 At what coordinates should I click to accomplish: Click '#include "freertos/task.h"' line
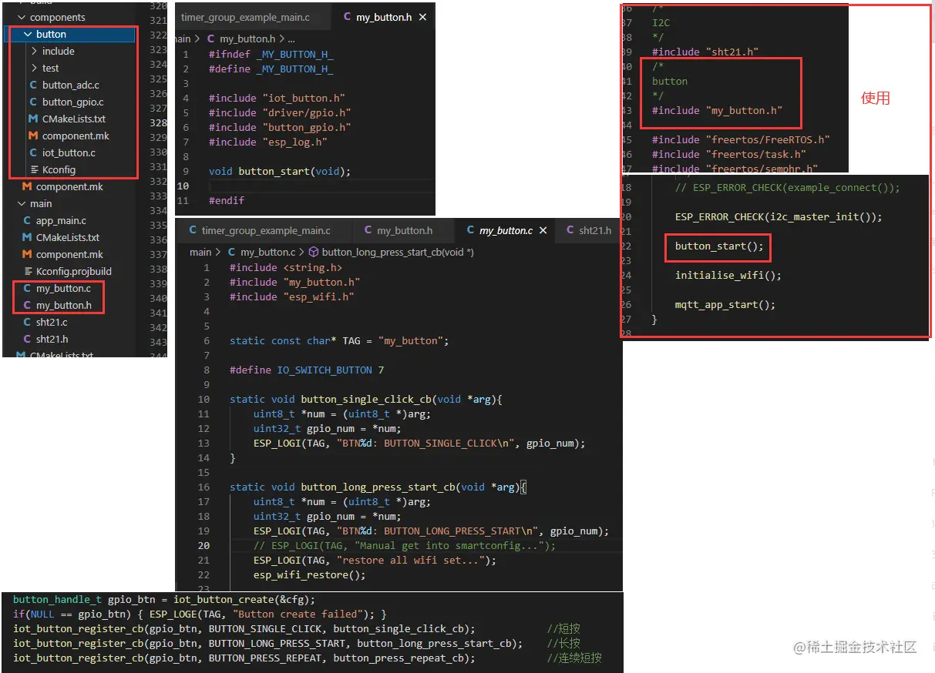729,154
